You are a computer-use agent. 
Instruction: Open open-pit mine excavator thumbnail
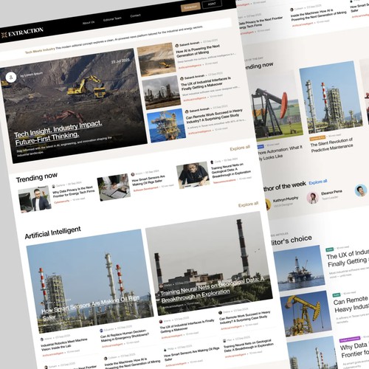[156, 59]
